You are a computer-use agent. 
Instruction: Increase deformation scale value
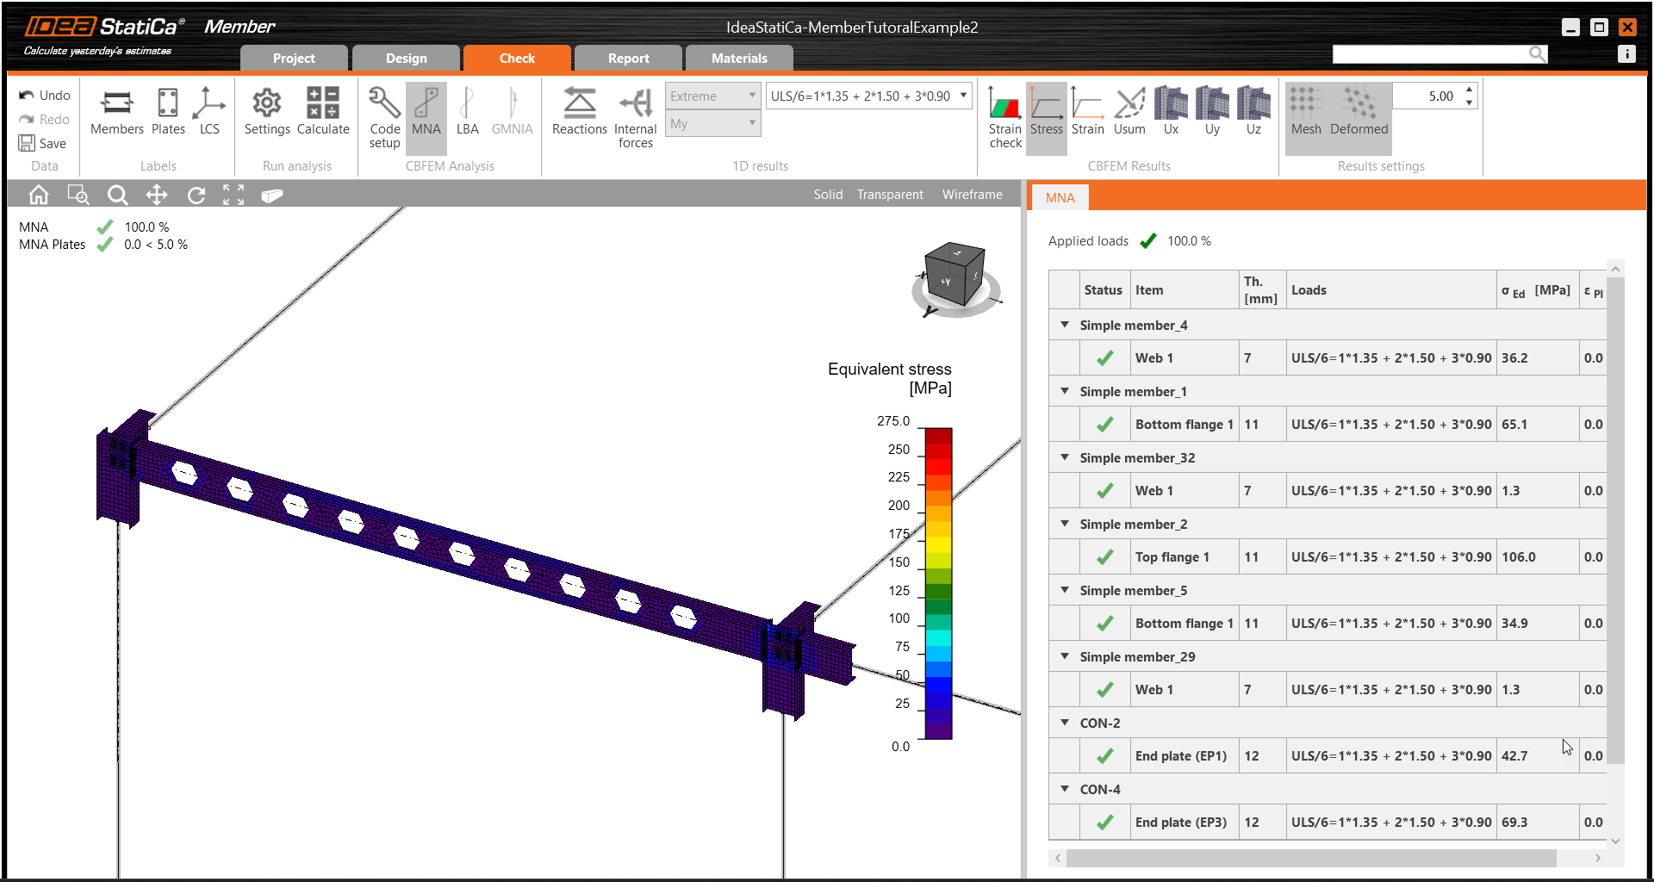1469,90
